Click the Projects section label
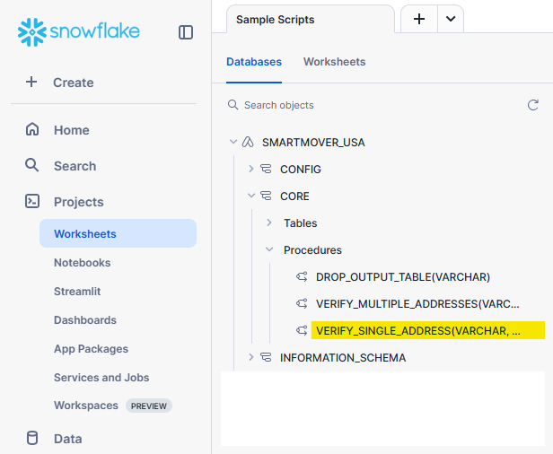 point(79,202)
